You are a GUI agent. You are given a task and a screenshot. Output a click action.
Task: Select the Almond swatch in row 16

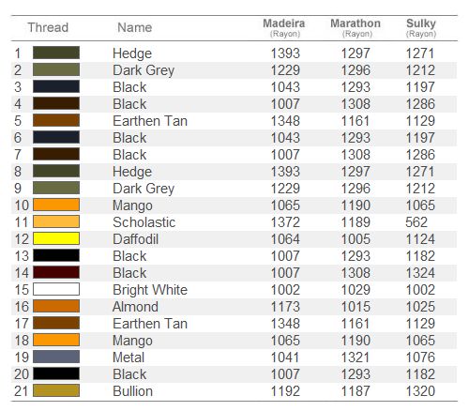(56, 306)
